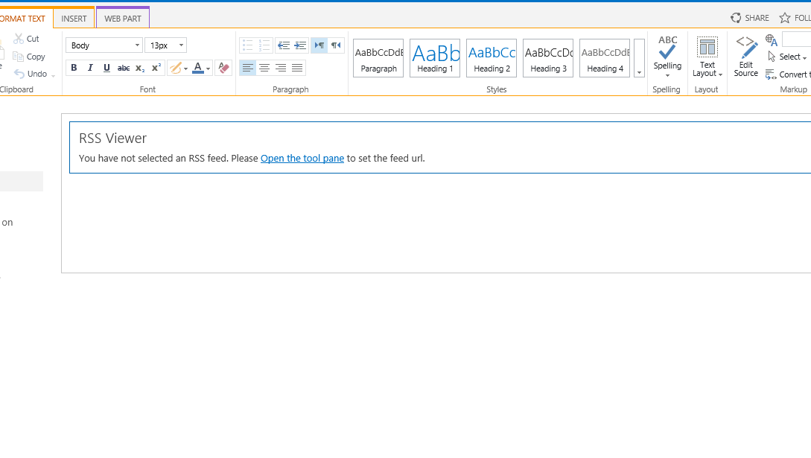The width and height of the screenshot is (811, 458).
Task: Apply subscript formatting
Action: [139, 68]
